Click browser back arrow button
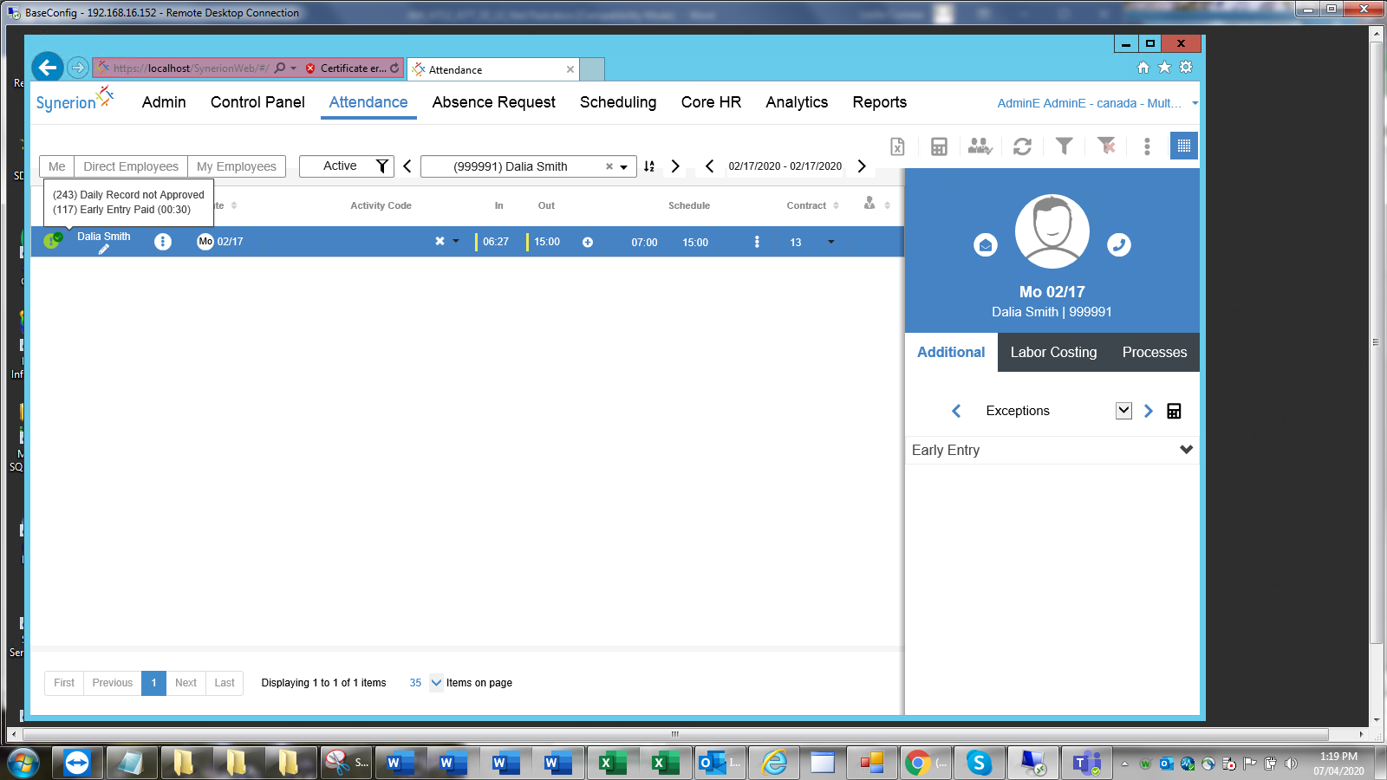Image resolution: width=1387 pixels, height=780 pixels. point(48,68)
